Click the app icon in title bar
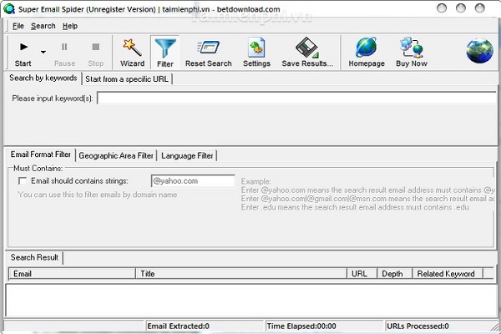 tap(9, 9)
